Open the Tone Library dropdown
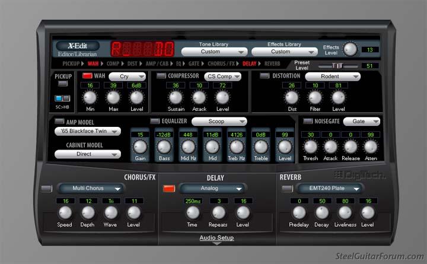Image resolution: width=427 pixels, height=264 pixels. (214, 52)
